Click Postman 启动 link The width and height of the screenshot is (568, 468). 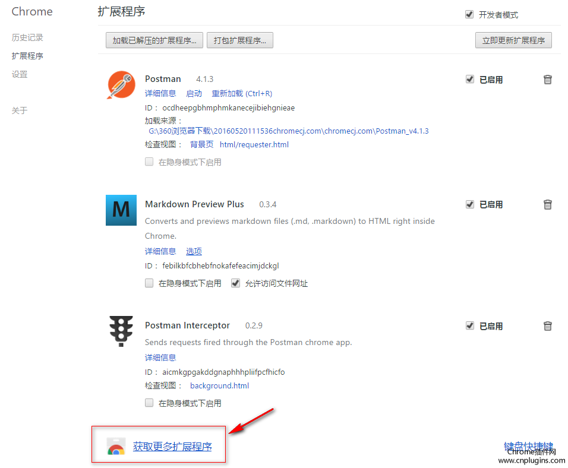pos(194,93)
